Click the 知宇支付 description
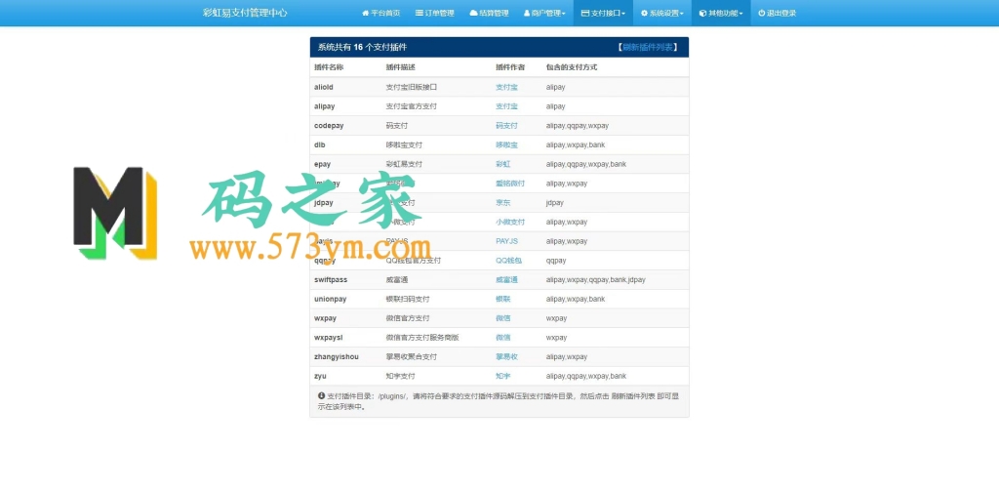999x492 pixels. pyautogui.click(x=400, y=376)
